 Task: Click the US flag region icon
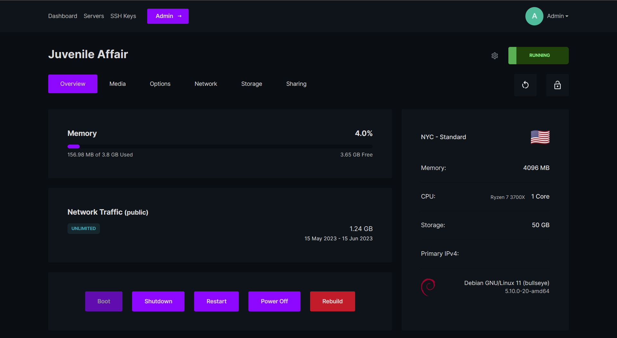[540, 137]
